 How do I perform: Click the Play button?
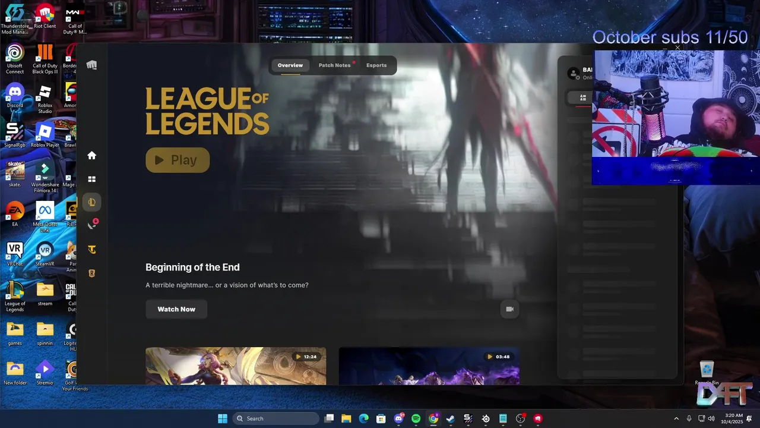(x=178, y=160)
